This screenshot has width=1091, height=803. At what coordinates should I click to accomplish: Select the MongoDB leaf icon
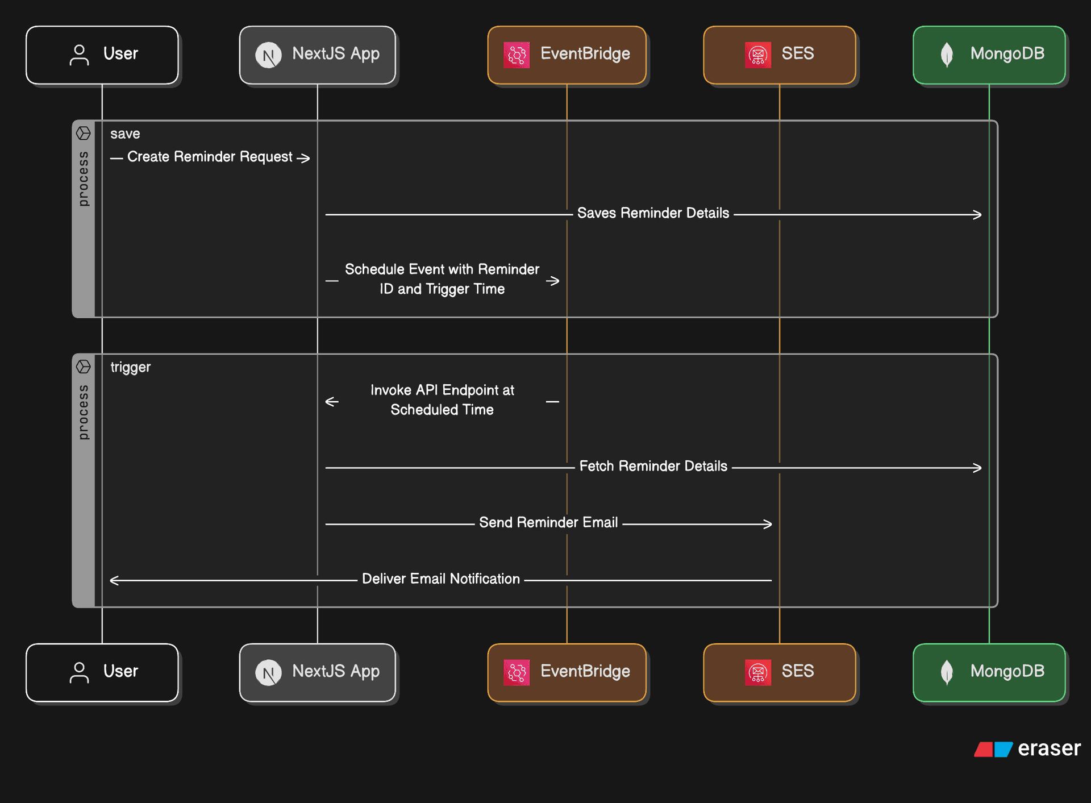pos(946,55)
